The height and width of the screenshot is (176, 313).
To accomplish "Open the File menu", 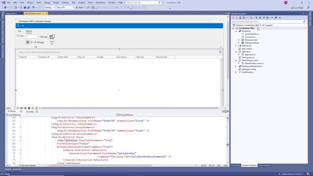I will click(9, 2).
